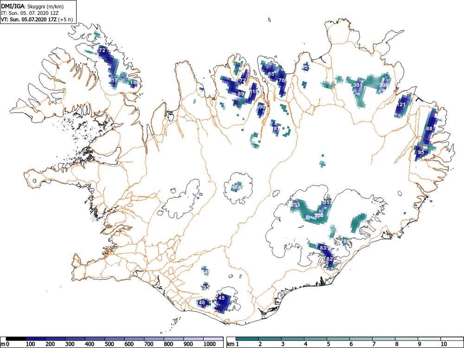Click the dark teal swatch above km 1
Screen dimensions: 464x348
pos(247,339)
